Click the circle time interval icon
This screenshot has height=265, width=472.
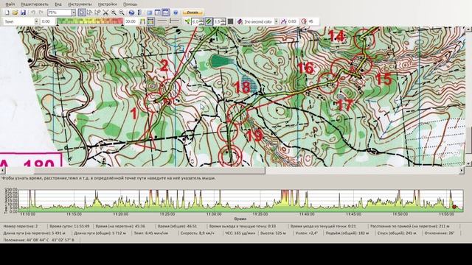point(304,21)
